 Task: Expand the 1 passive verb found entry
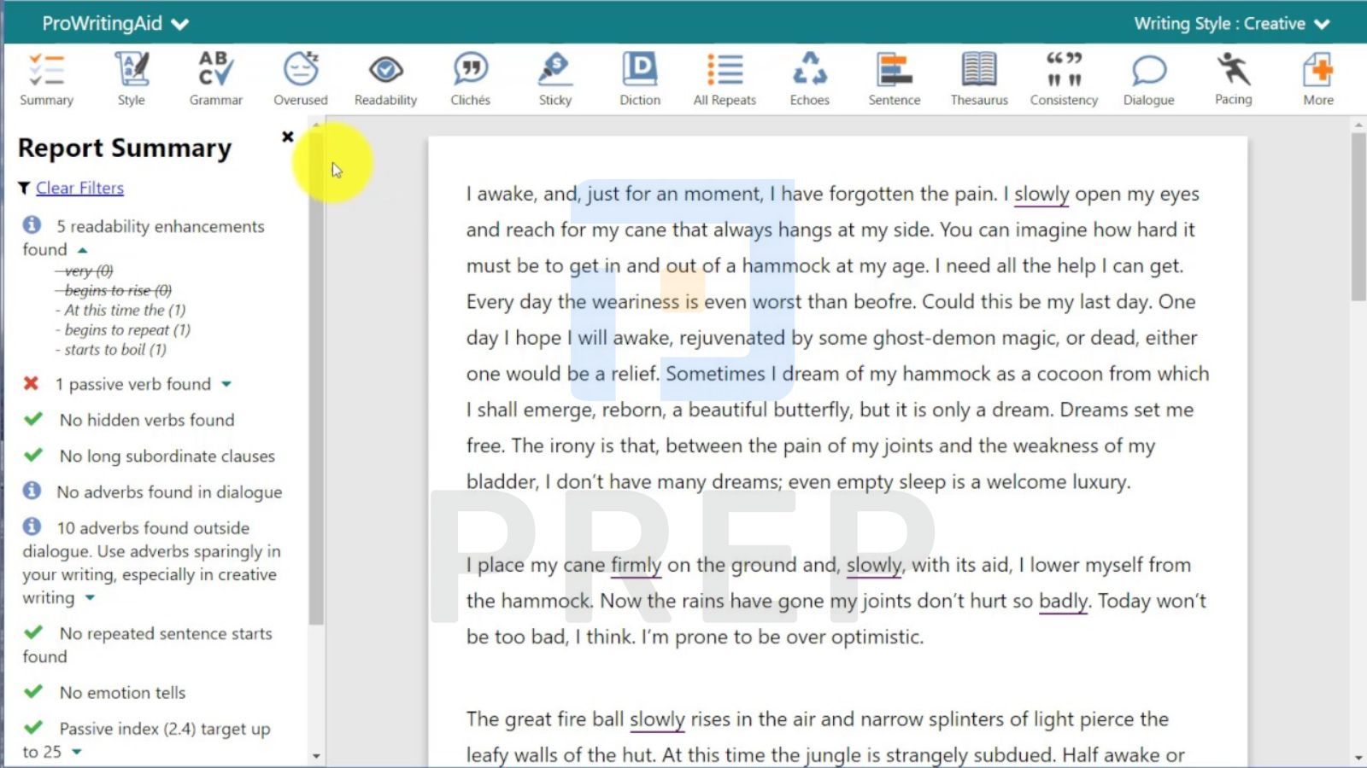tap(226, 384)
